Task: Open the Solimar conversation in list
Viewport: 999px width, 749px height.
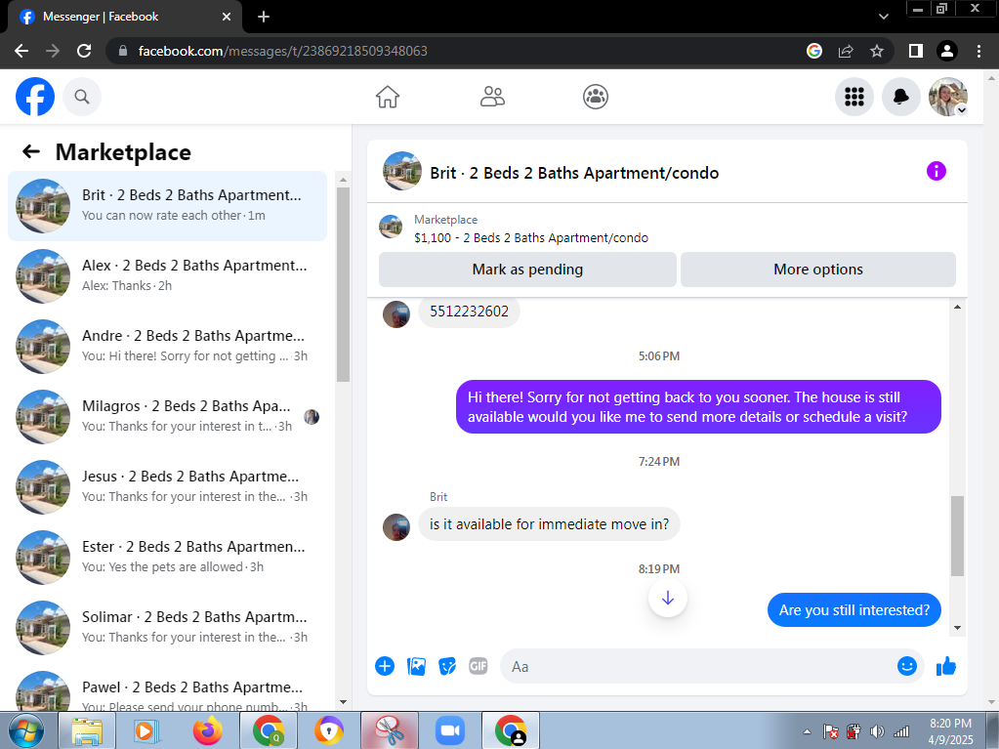Action: (168, 627)
